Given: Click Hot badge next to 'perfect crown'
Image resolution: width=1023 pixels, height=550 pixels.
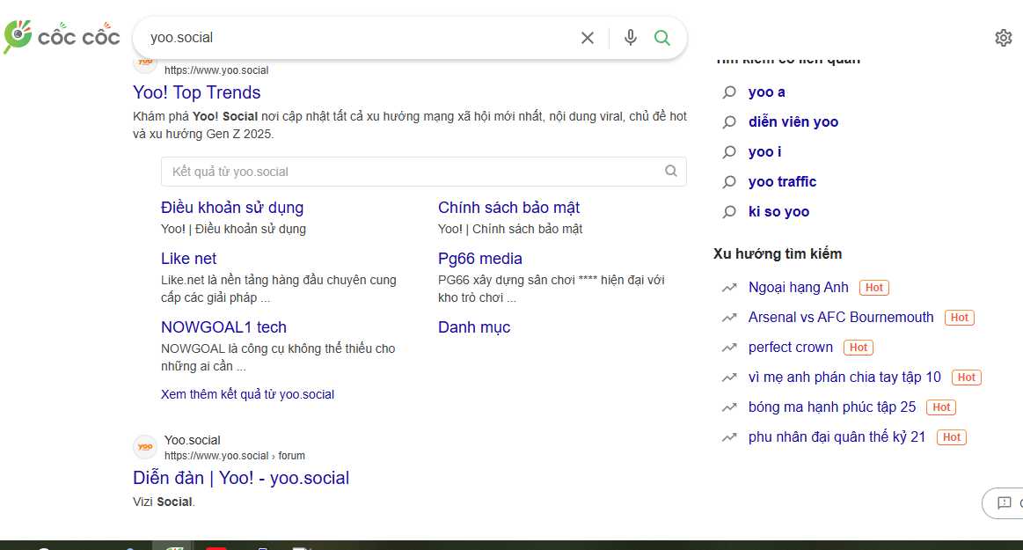Looking at the screenshot, I should (x=859, y=348).
